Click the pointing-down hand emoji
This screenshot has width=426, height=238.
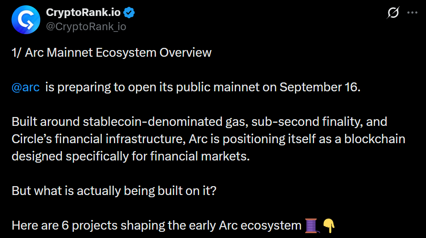329,226
